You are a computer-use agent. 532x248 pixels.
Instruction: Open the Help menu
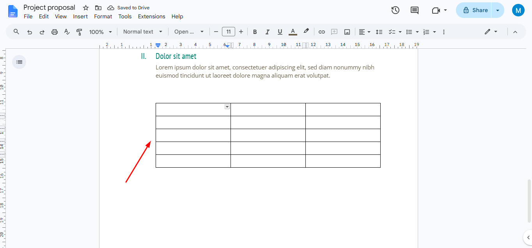(177, 16)
